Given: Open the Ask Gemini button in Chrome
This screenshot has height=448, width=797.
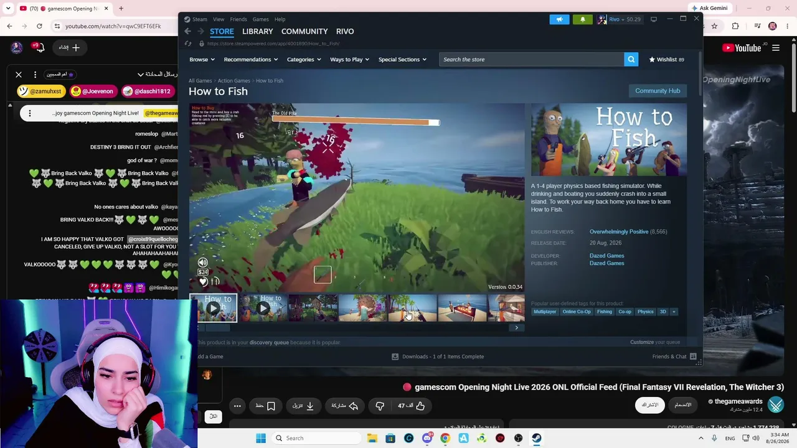Looking at the screenshot, I should (709, 9).
